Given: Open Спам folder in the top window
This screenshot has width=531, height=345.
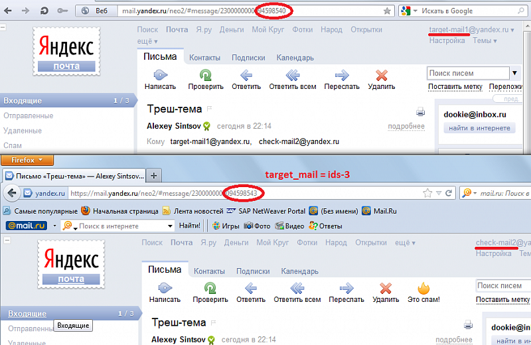Looking at the screenshot, I should 13,145.
